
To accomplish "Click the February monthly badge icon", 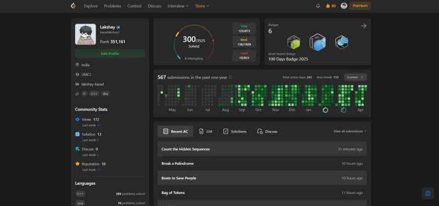I will tap(325, 110).
